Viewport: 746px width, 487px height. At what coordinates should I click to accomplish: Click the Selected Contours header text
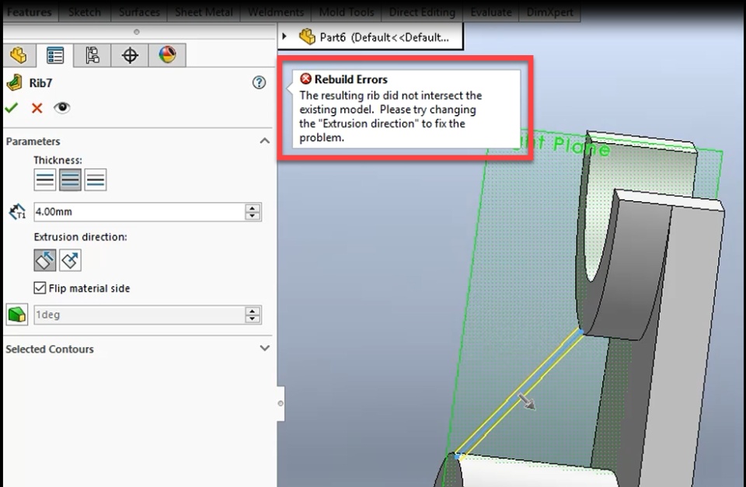50,349
